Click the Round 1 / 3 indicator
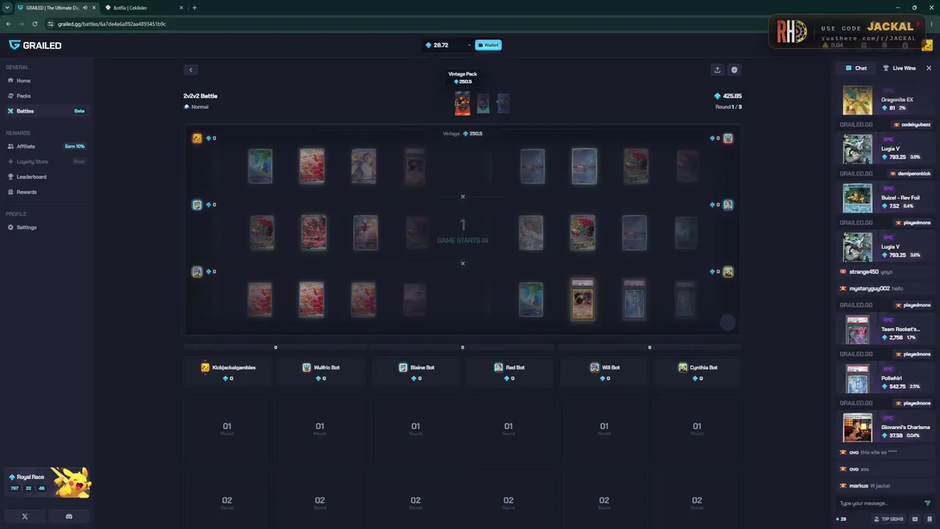Screen dimensions: 940x529 (x=728, y=107)
